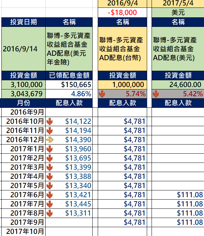Viewport: 204px width, 236px height.
Task: Select the 2017年4月 row label
Action: pos(23,176)
